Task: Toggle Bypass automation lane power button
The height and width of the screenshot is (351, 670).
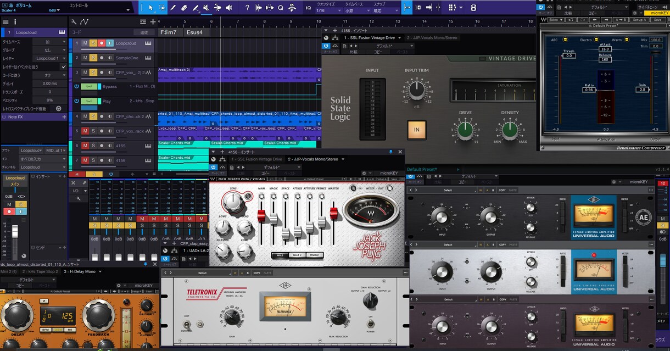Action: (76, 87)
